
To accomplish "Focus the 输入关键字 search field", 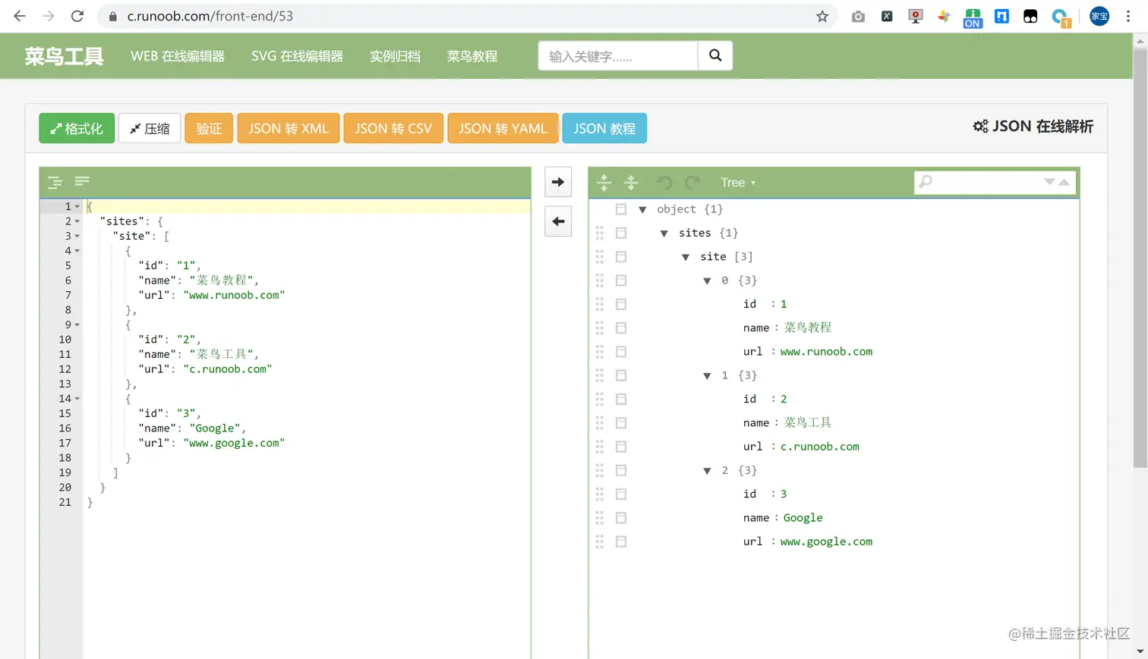I will pyautogui.click(x=618, y=56).
